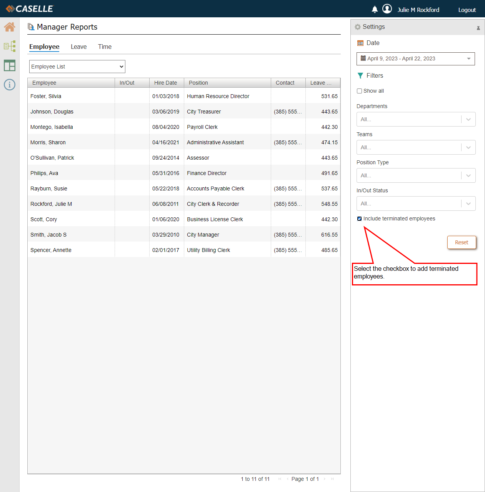Open the organization chart sidebar icon
Viewport: 485px width, 492px height.
click(10, 46)
